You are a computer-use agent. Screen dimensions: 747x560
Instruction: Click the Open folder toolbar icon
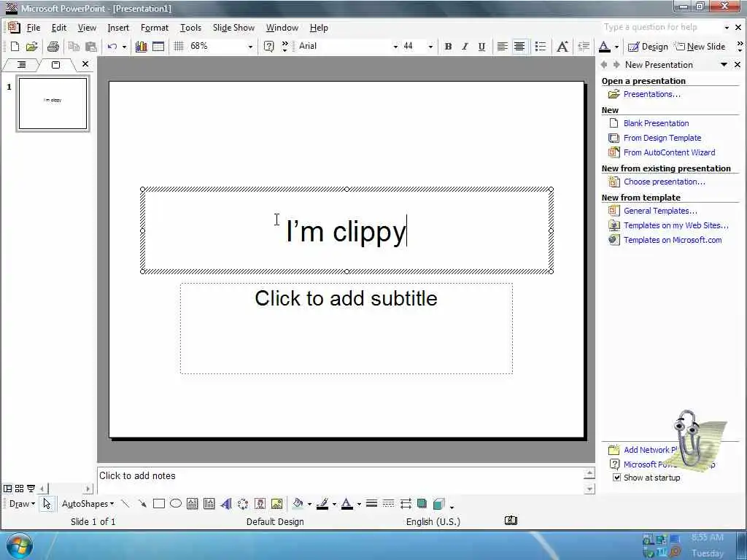coord(31,46)
